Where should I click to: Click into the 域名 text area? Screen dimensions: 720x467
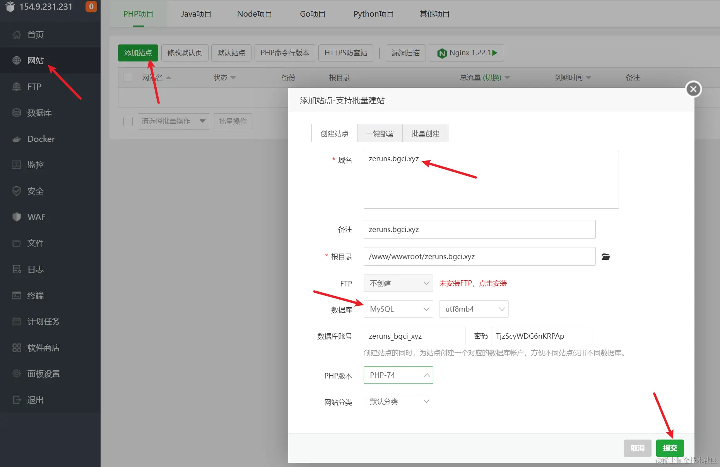[491, 180]
